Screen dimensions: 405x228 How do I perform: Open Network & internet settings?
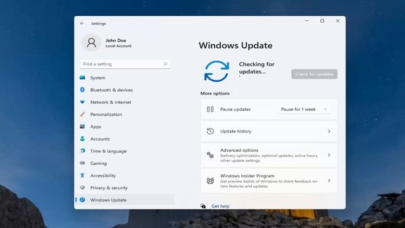125,102
